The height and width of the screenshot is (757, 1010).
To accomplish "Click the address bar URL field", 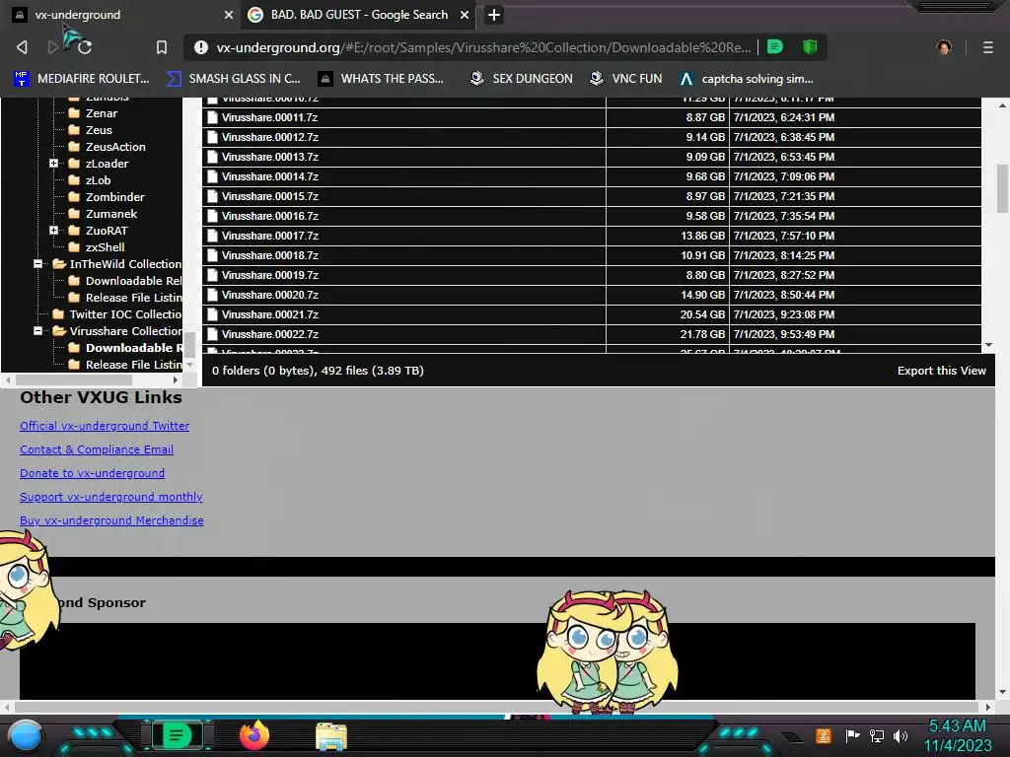I will click(x=483, y=47).
